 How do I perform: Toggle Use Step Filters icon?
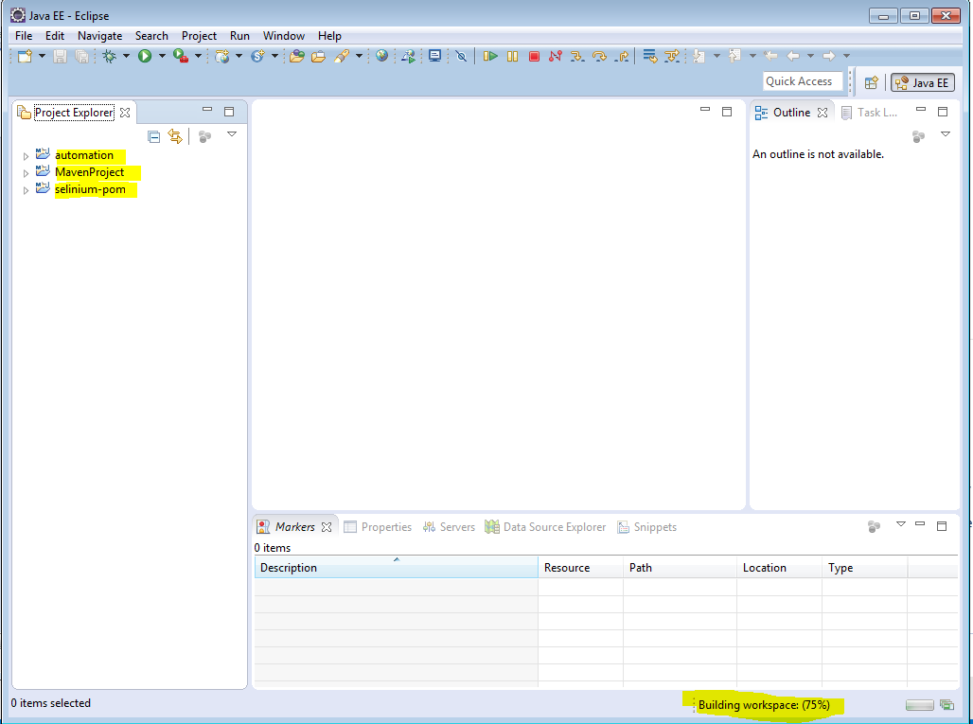pyautogui.click(x=671, y=57)
